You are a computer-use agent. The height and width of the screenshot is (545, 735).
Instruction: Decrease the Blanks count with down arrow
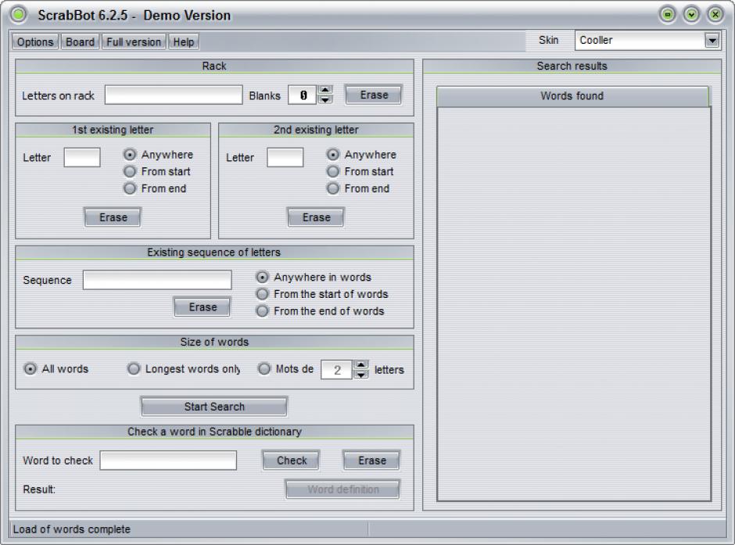(x=324, y=99)
